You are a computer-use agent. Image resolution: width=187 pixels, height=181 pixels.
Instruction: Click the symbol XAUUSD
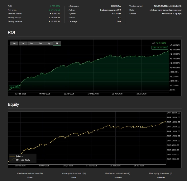[x=116, y=14]
